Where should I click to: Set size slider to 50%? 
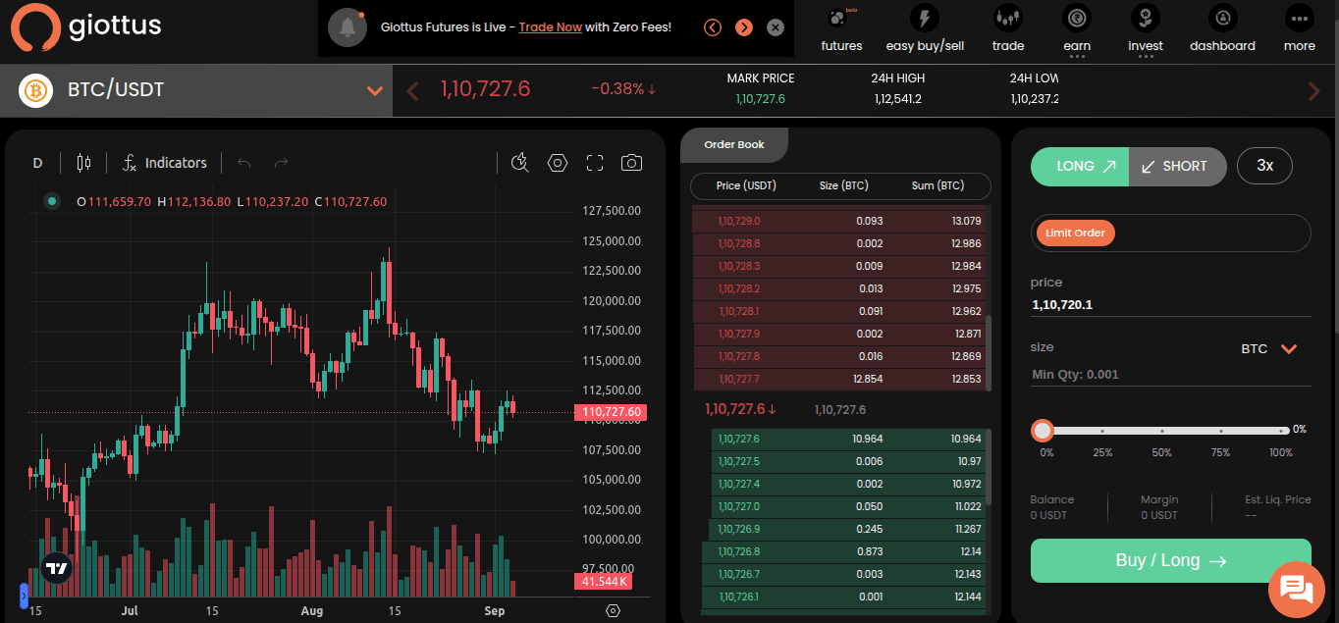tap(1162, 431)
